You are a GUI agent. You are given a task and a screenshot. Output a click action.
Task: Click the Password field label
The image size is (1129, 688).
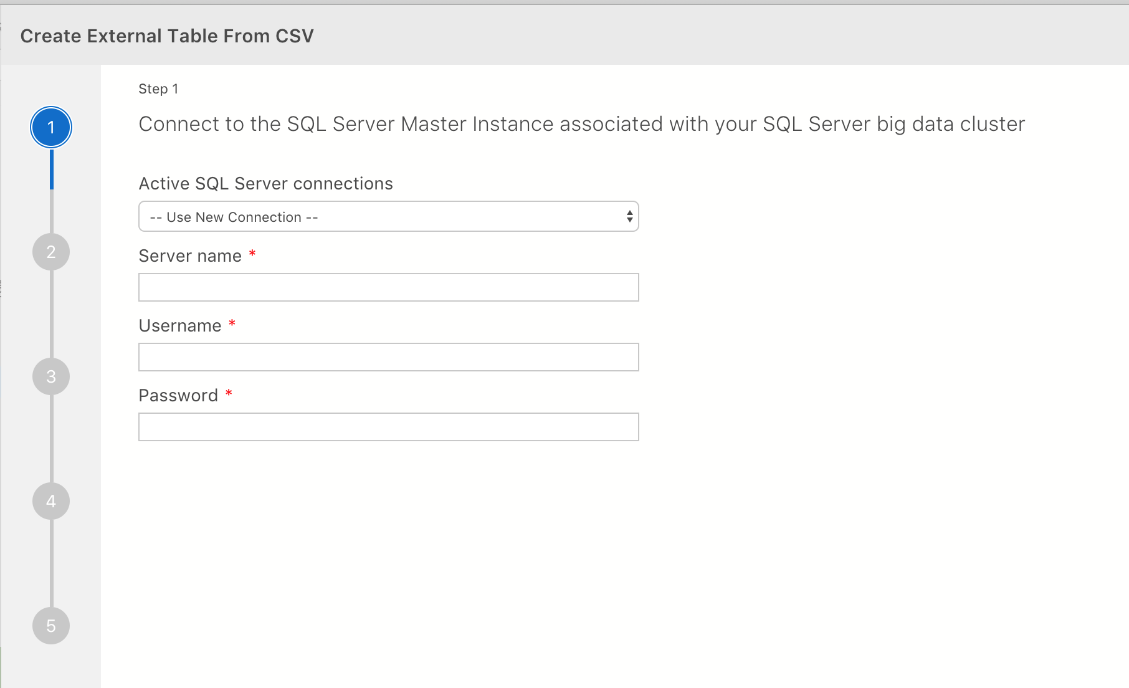click(178, 394)
